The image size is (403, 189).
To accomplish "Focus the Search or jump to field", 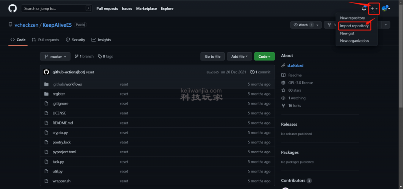I will coord(54,9).
